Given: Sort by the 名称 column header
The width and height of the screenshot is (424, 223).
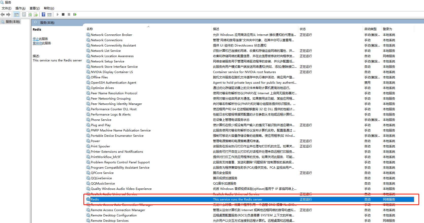Looking at the screenshot, I should 90,29.
